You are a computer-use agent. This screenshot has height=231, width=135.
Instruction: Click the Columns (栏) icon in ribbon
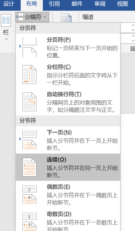(x=6, y=20)
